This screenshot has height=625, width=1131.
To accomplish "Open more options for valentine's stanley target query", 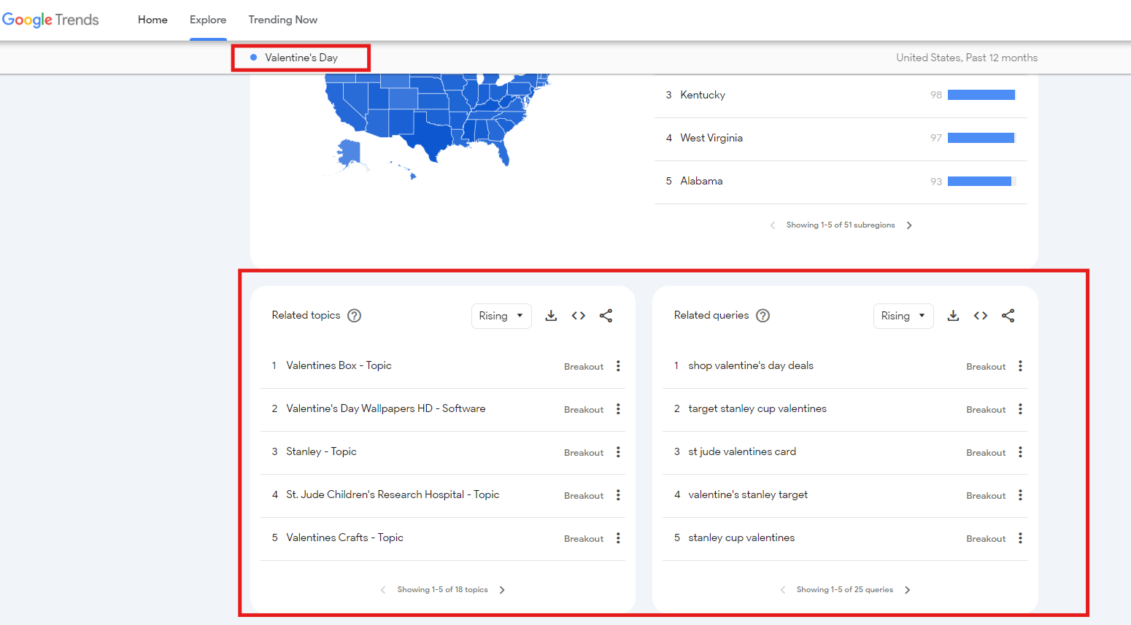I will 1020,495.
